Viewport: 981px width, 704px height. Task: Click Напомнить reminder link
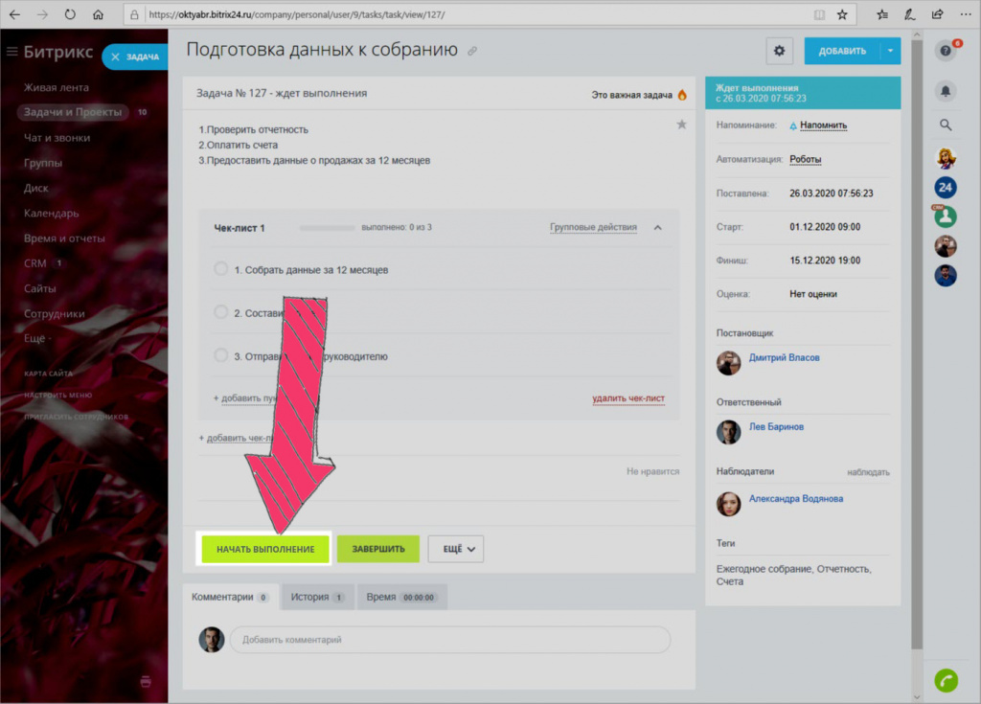[823, 125]
